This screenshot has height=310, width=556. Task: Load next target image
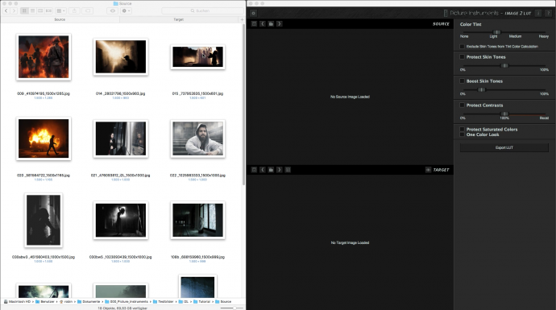click(x=280, y=170)
